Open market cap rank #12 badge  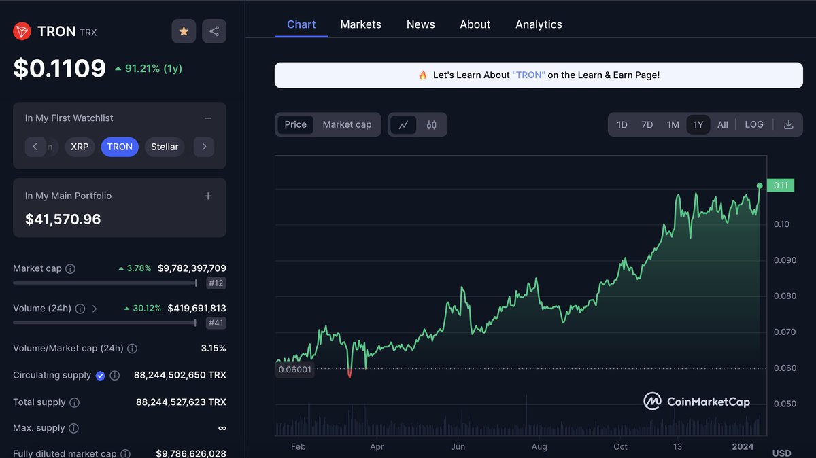(216, 283)
